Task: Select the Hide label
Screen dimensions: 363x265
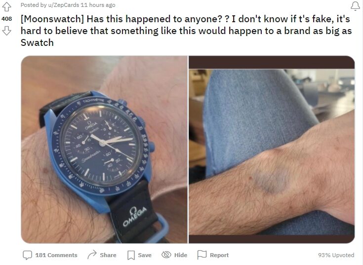Action: pyautogui.click(x=181, y=255)
